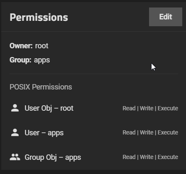Click Write for User Obj root

click(147, 108)
